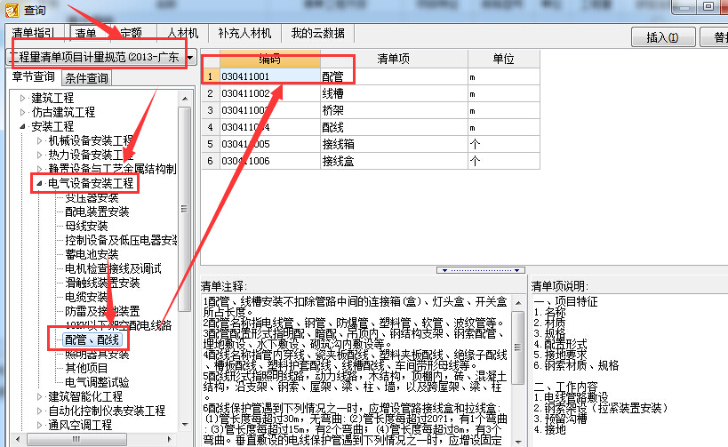This screenshot has height=447, width=728.
Task: Expand the 仿古建筑工程 tree node
Action: 22,112
